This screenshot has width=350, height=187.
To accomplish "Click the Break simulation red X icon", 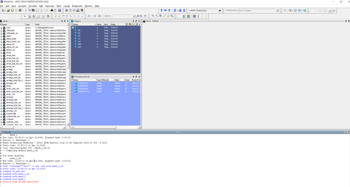I will [82, 11].
